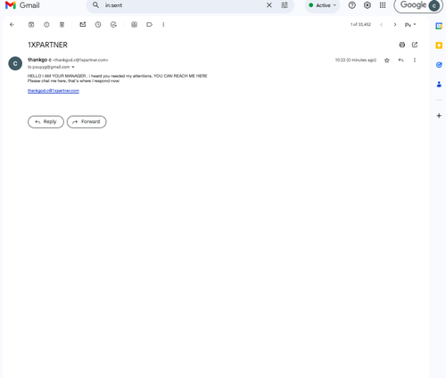Click the search magnifier icon
This screenshot has width=446, height=378.
click(95, 5)
